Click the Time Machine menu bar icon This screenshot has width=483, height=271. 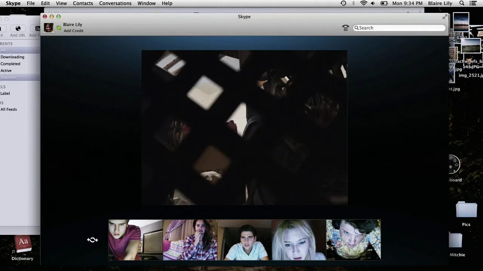tap(343, 3)
